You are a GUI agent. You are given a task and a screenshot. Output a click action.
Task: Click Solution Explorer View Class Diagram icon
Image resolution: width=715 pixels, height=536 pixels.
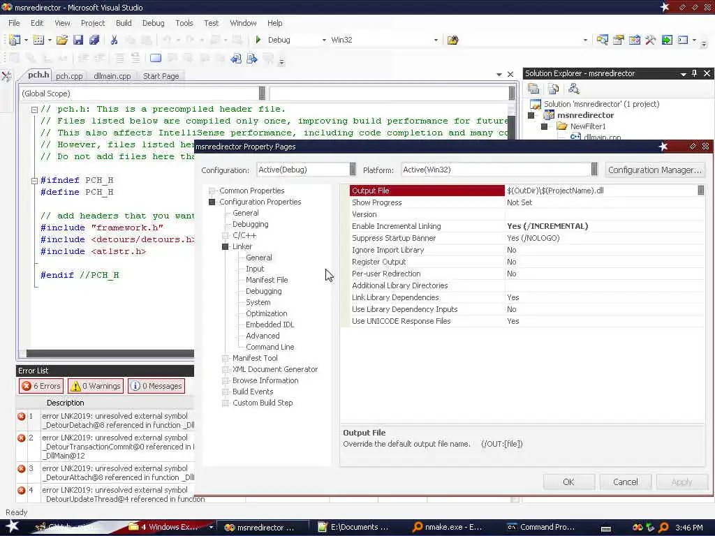(574, 89)
